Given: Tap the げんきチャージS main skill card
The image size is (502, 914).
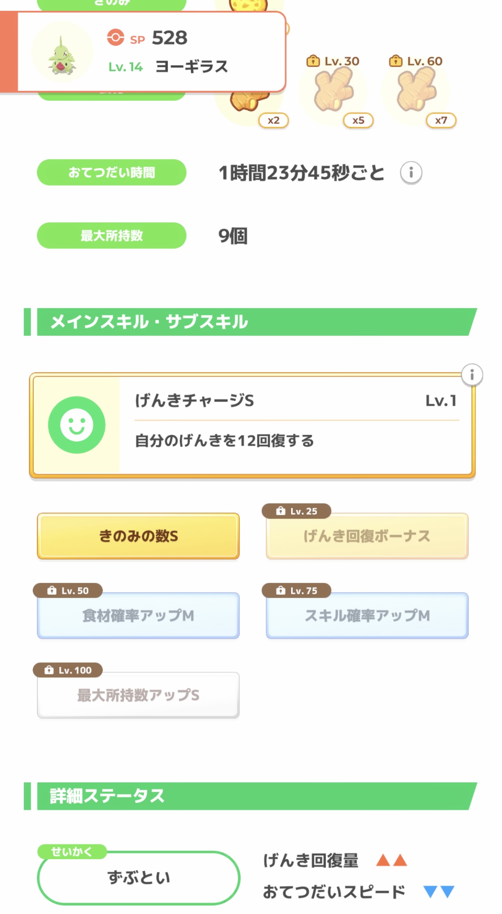Looking at the screenshot, I should (296, 425).
